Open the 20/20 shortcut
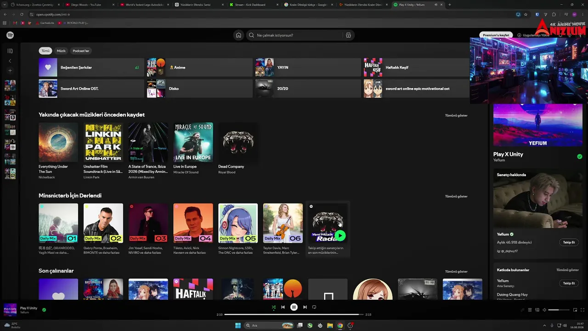This screenshot has height=331, width=588. (x=308, y=89)
